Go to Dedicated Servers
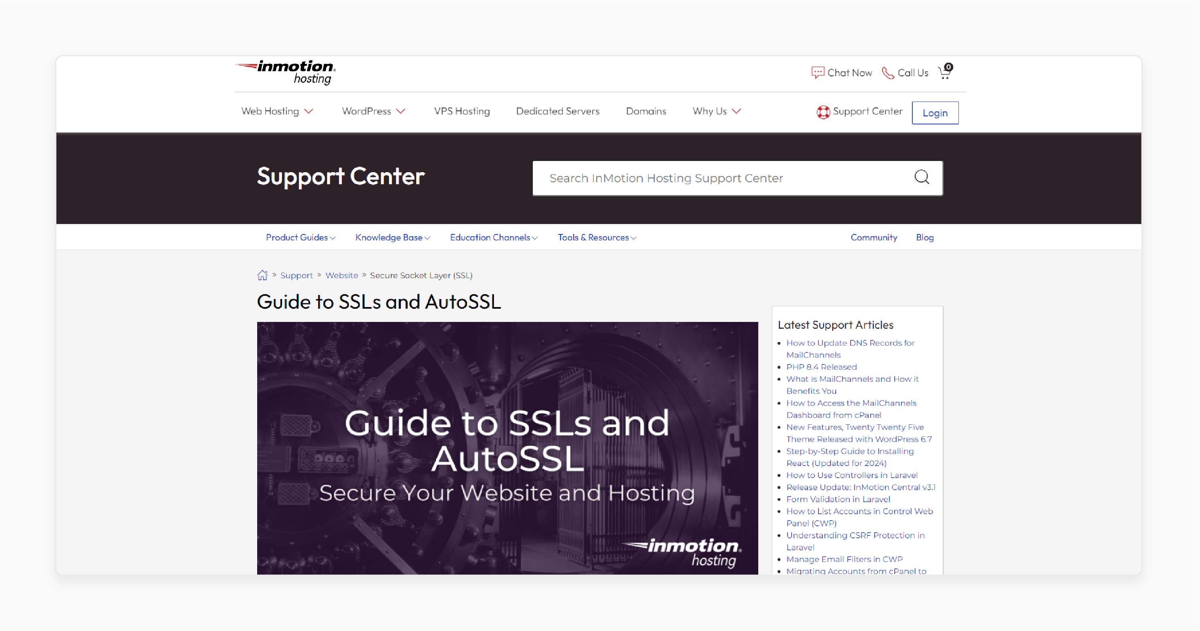The height and width of the screenshot is (631, 1200). tap(558, 111)
